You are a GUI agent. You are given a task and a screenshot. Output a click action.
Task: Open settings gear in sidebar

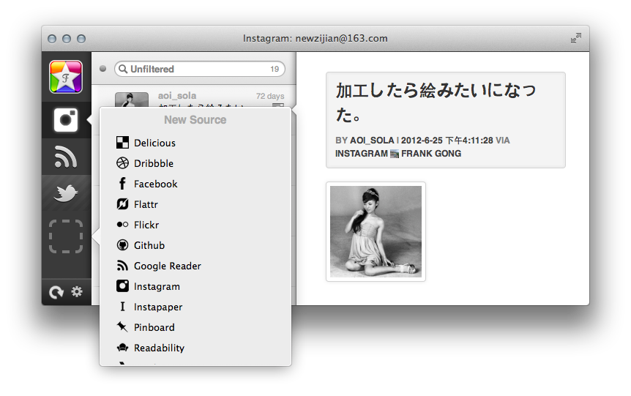tap(77, 291)
